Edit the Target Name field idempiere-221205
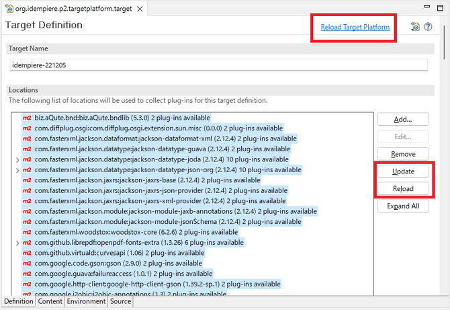This screenshot has width=450, height=310. click(x=219, y=65)
